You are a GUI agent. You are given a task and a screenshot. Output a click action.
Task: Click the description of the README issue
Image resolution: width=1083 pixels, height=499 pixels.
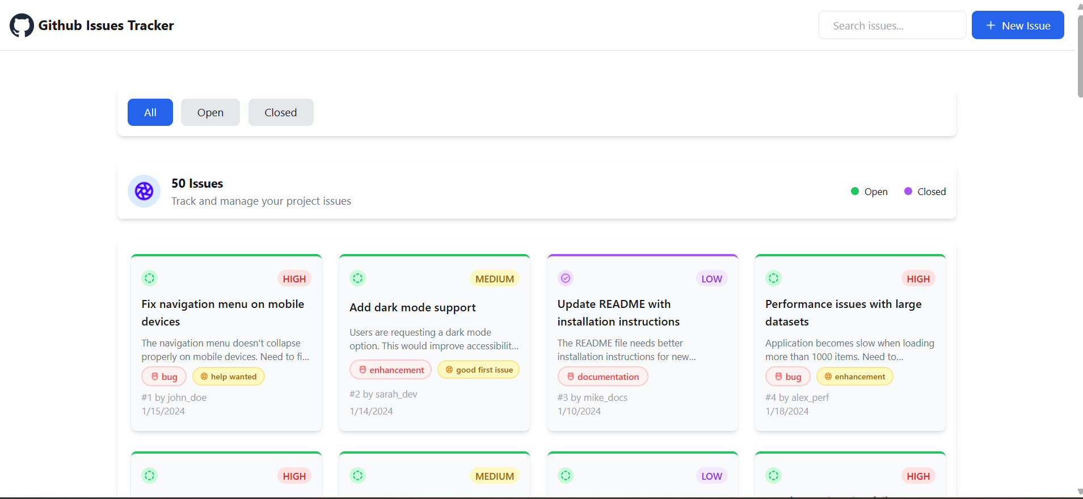coord(627,350)
